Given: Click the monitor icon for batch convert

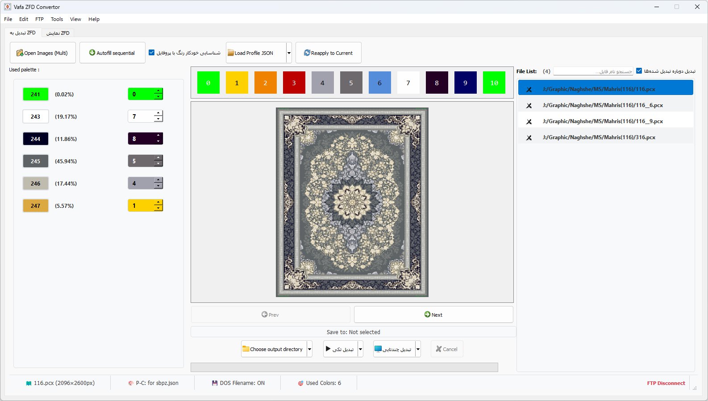Looking at the screenshot, I should [378, 349].
